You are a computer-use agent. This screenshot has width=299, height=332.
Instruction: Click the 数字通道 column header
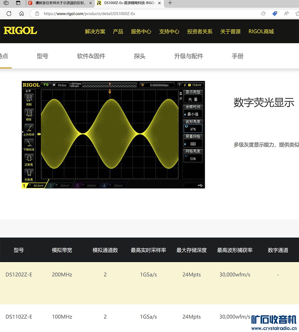coord(278,250)
